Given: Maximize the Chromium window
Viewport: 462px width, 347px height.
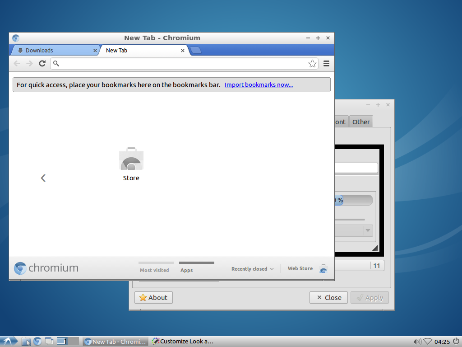Looking at the screenshot, I should coord(318,38).
